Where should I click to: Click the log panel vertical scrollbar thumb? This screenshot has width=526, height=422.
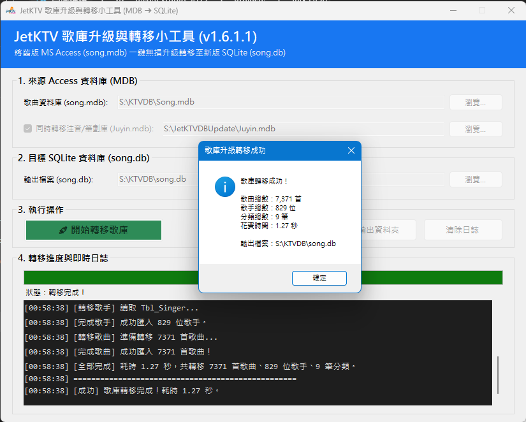(x=498, y=375)
